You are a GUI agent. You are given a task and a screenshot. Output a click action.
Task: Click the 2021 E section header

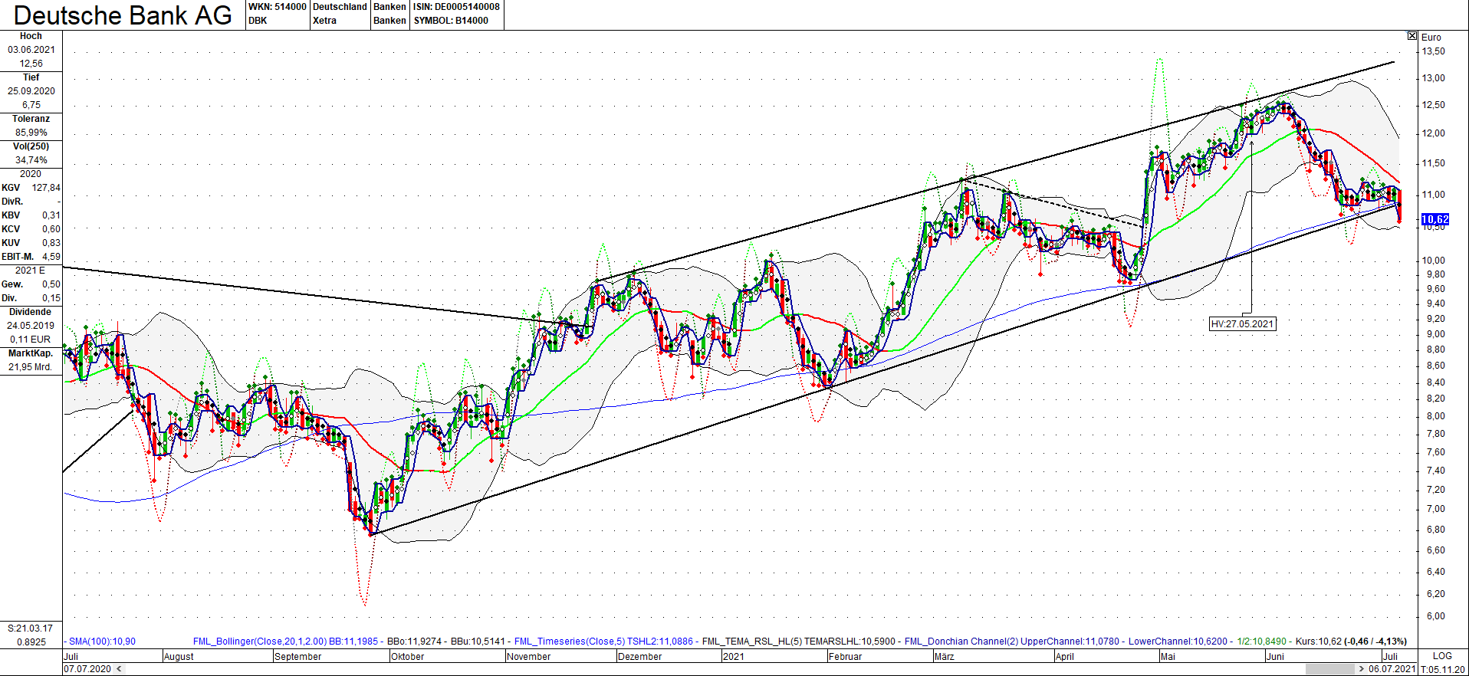(31, 271)
